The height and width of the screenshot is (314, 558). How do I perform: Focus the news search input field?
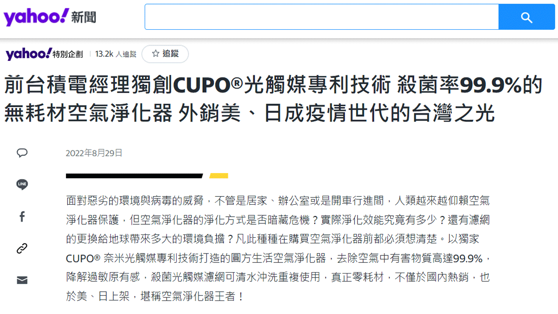321,17
